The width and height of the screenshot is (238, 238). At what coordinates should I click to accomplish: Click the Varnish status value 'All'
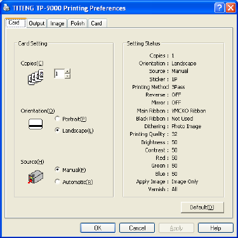click(175, 189)
